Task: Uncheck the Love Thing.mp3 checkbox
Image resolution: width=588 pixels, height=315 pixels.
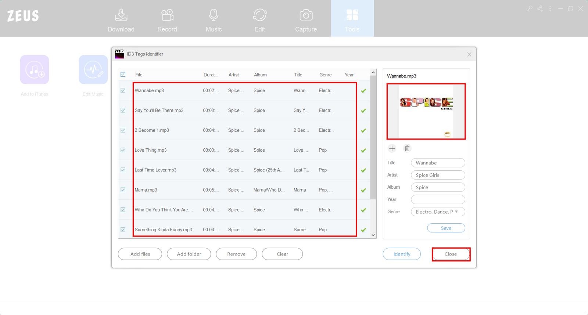Action: pyautogui.click(x=123, y=150)
